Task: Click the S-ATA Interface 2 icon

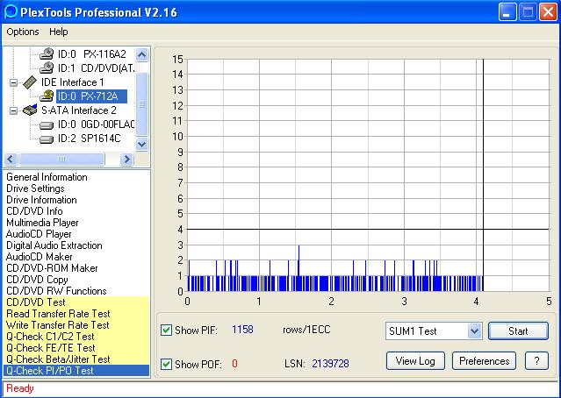Action: [30, 110]
